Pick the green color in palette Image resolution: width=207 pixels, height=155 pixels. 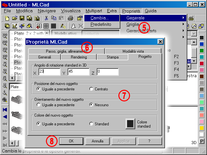202,50
